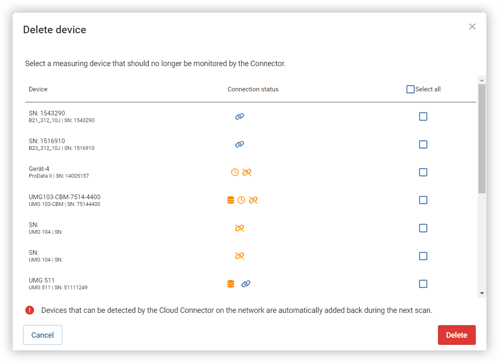
Task: Click the clock icon in Gerät-4 row
Action: [235, 172]
